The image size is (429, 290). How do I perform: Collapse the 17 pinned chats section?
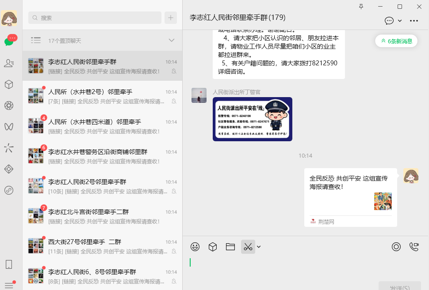click(x=172, y=41)
